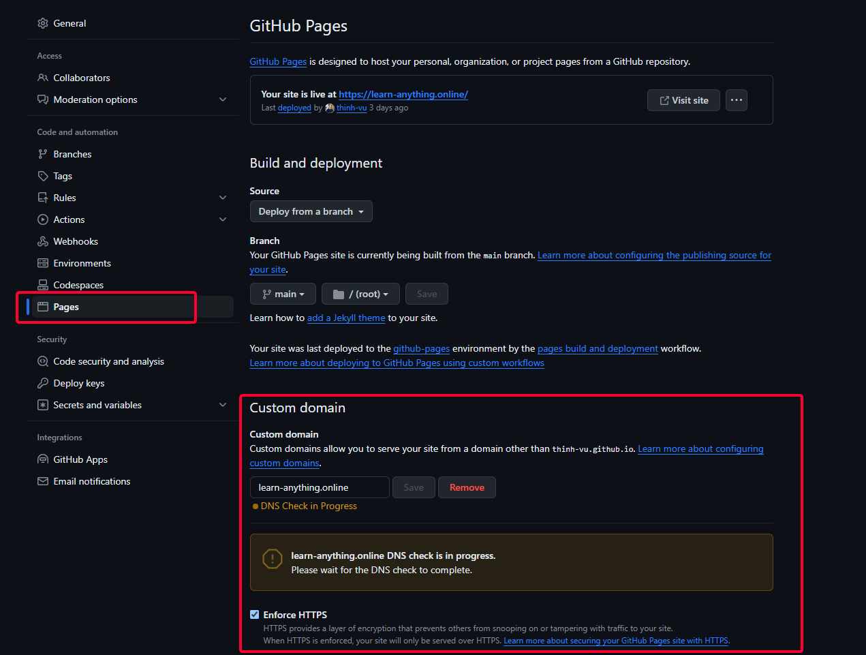Click the Visit site button

[683, 100]
